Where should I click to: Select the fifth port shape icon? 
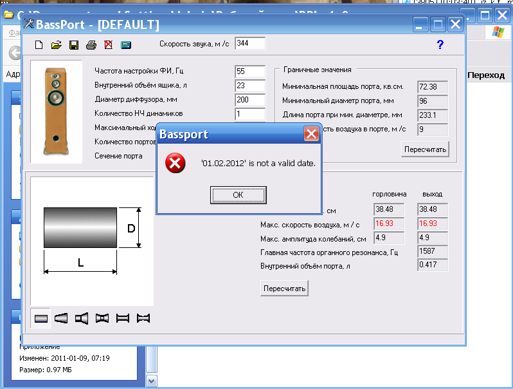[x=123, y=318]
